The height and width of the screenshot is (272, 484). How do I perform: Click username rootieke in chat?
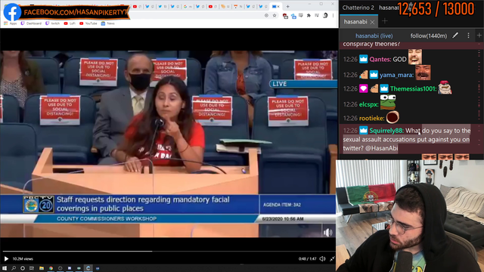pos(371,118)
